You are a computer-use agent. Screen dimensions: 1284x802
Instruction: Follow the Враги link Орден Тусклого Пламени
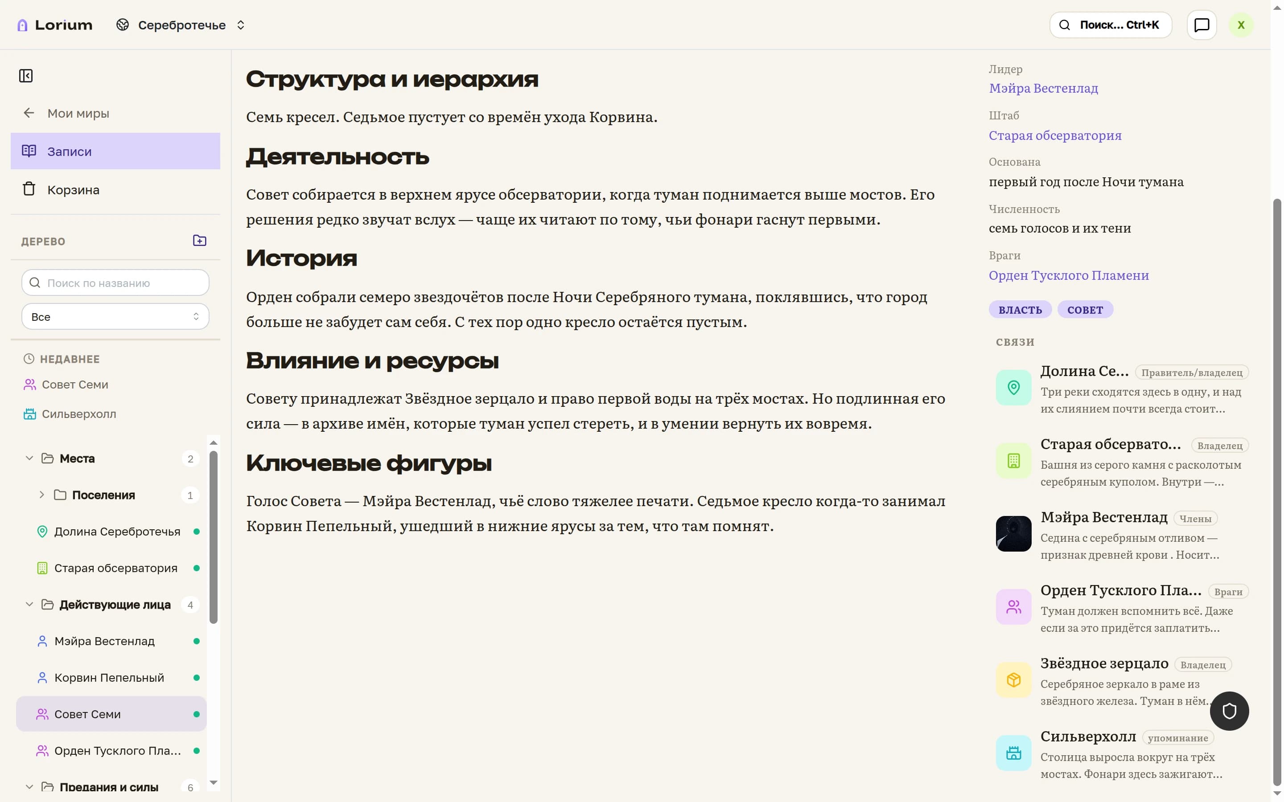click(1069, 275)
